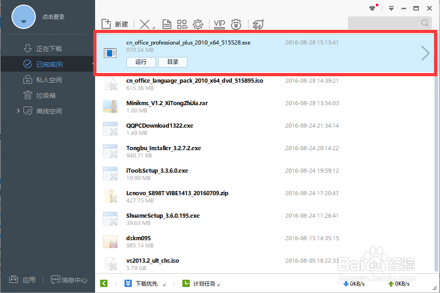The width and height of the screenshot is (440, 293).
Task: Click upload speed 0KB/s indicator
Action: (x=399, y=284)
